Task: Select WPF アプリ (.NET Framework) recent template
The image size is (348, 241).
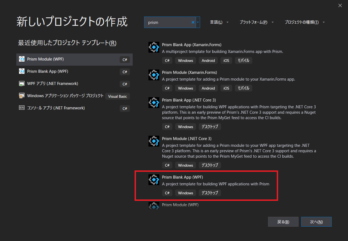Action: [x=74, y=84]
